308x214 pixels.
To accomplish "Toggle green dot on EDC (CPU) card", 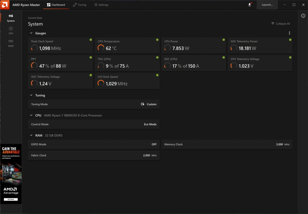I will pos(223,57).
